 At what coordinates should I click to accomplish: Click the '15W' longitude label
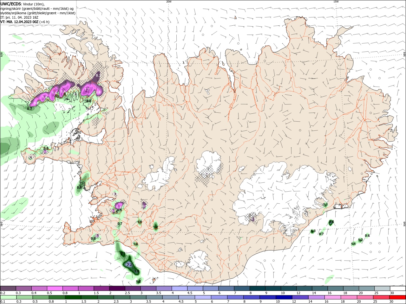click(x=336, y=2)
